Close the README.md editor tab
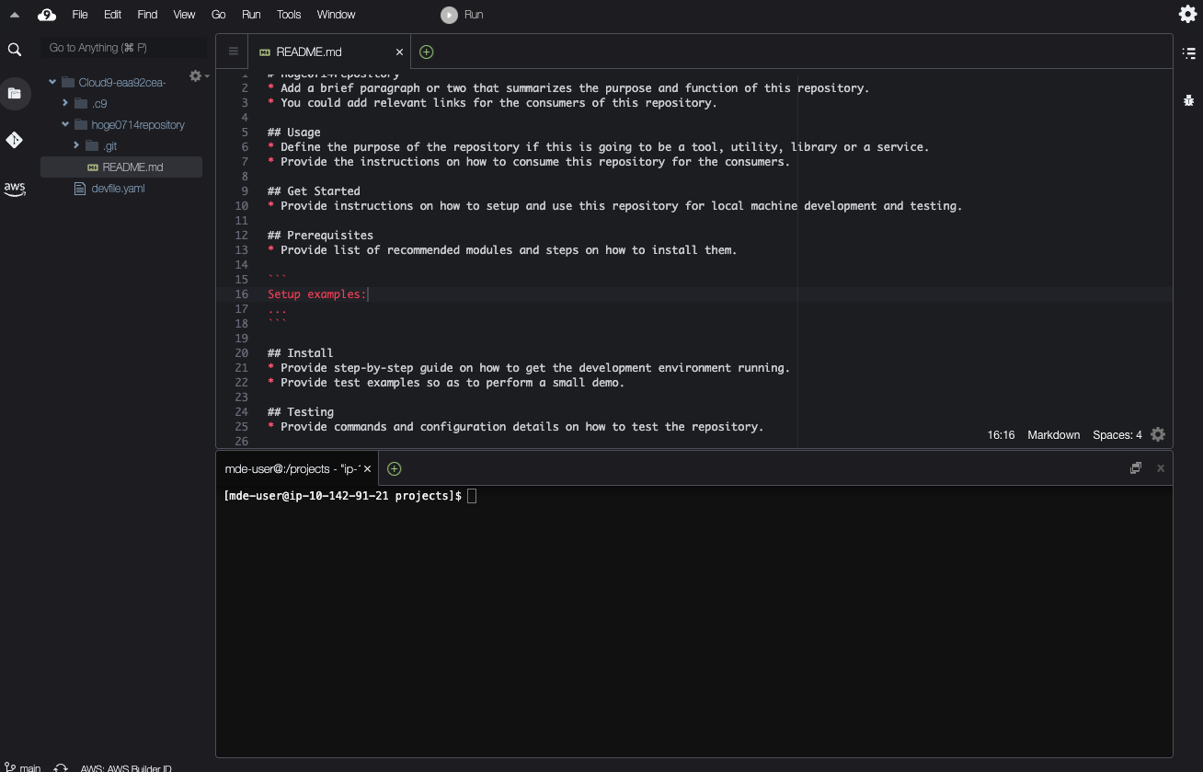The image size is (1203, 772). pos(399,52)
